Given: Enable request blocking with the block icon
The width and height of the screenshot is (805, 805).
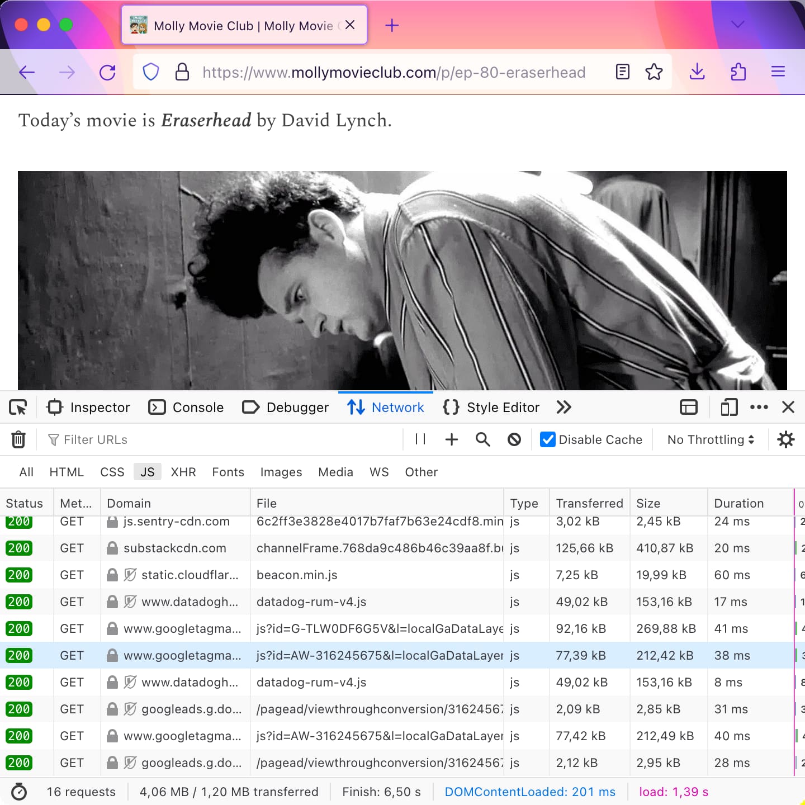Looking at the screenshot, I should tap(514, 439).
